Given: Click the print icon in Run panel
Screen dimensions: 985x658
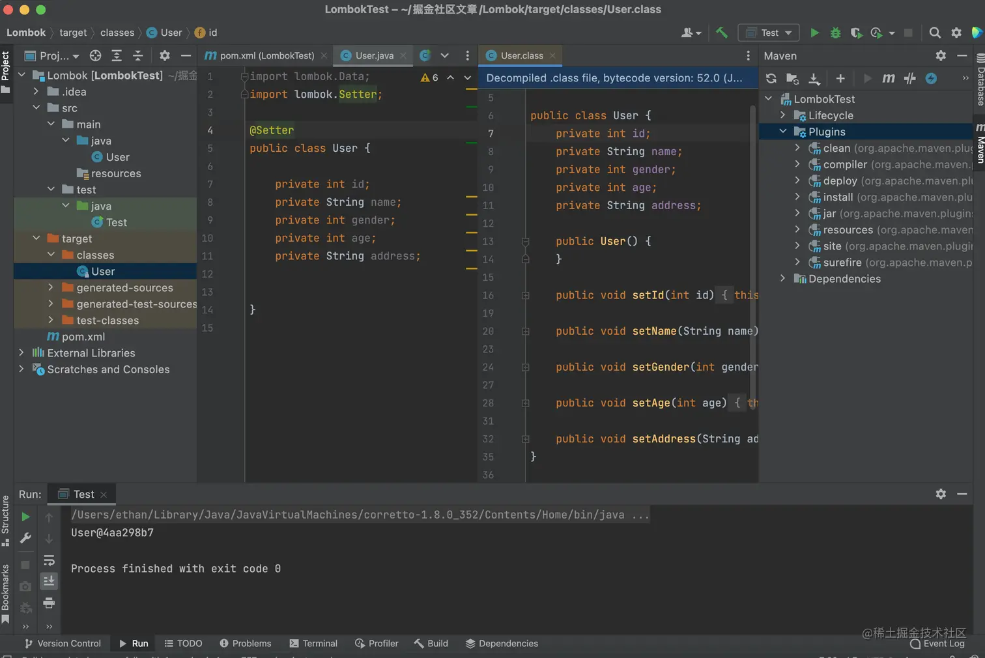Looking at the screenshot, I should (x=49, y=603).
